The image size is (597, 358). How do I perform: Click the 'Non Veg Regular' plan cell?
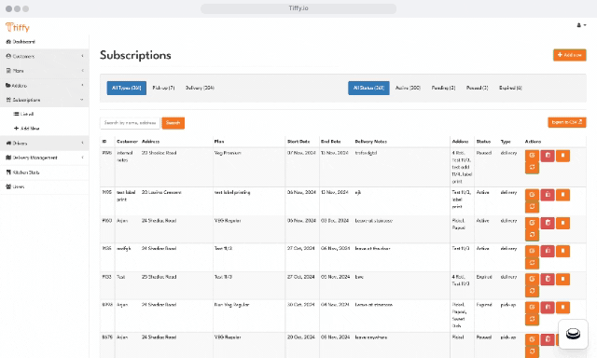[x=231, y=305]
